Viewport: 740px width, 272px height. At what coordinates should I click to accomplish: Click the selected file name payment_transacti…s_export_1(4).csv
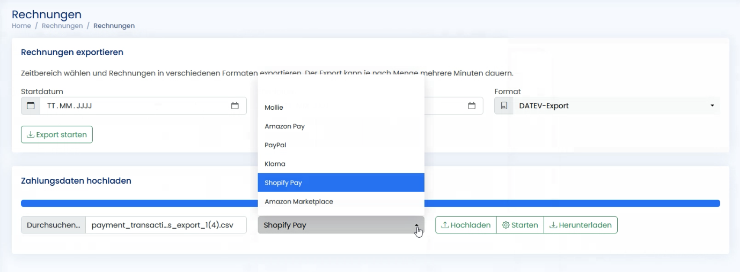163,225
